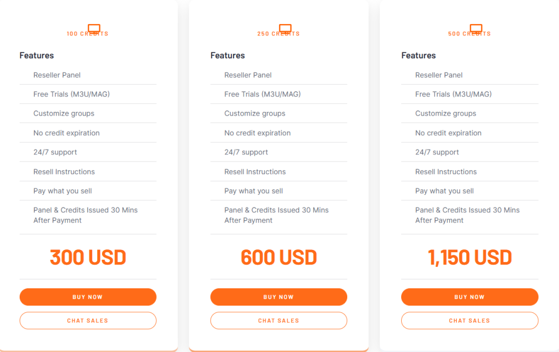Screen dimensions: 559x352
Task: Select the 500 CREDITS plan header
Action: (x=469, y=33)
